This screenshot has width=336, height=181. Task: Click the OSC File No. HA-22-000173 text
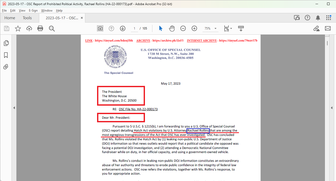(138, 109)
